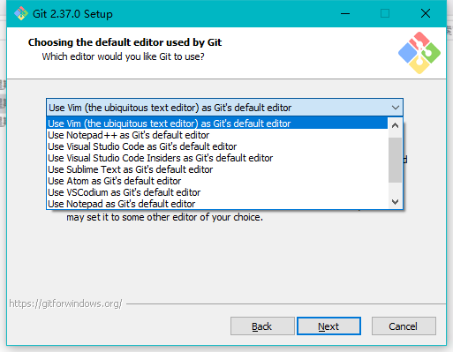453x352 pixels.
Task: Choose Sublime Text as Git's default editor
Action: coord(217,169)
